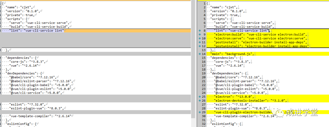Click the plus marker beside postinstall line 11
Image resolution: width=329 pixels, height=127 pixels.
pyautogui.click(x=200, y=42)
